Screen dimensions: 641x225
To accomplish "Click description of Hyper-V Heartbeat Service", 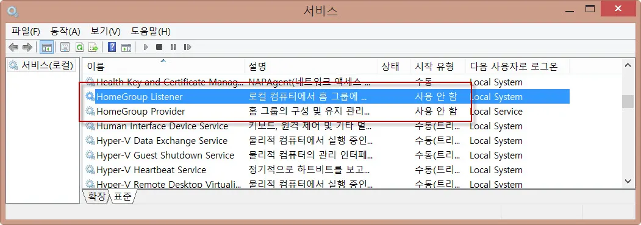I will [x=310, y=170].
